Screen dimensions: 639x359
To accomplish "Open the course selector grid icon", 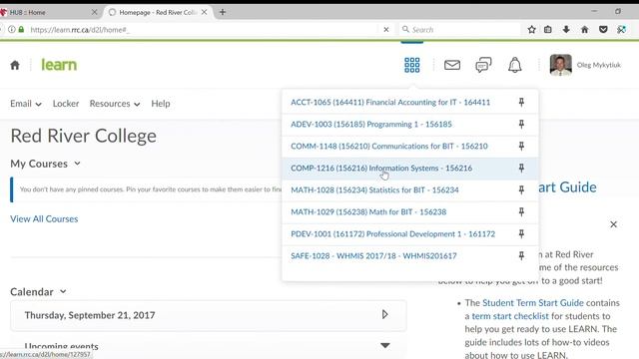I will tap(412, 65).
